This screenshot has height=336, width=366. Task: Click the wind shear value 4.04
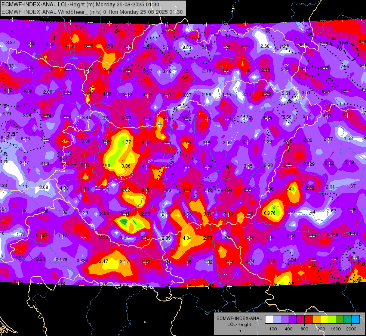(187, 238)
